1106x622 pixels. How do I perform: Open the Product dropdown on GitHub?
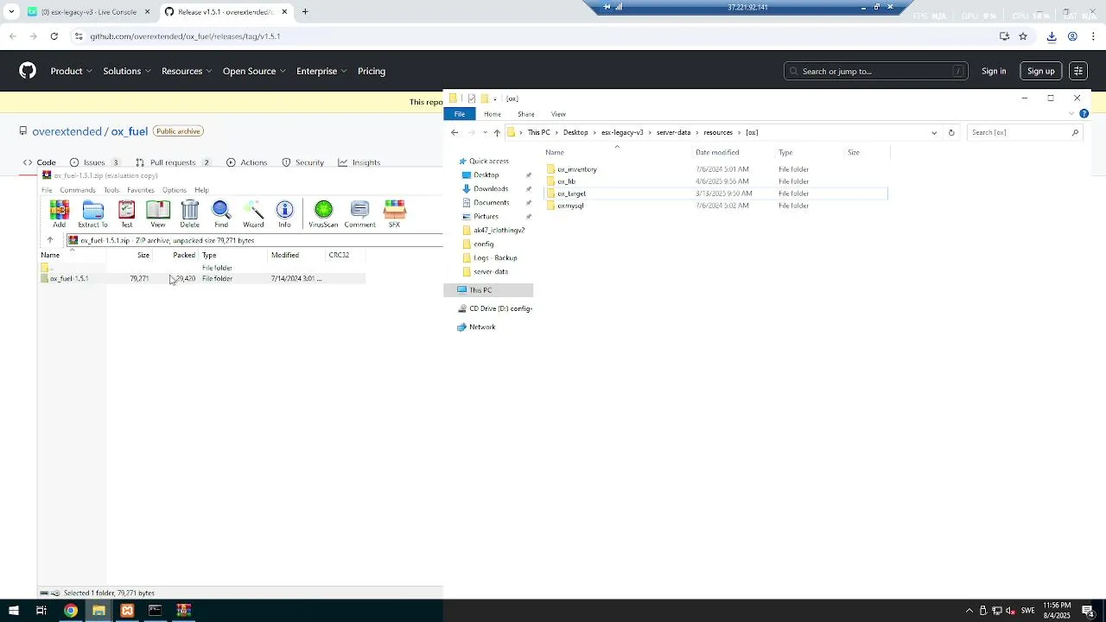pyautogui.click(x=71, y=71)
